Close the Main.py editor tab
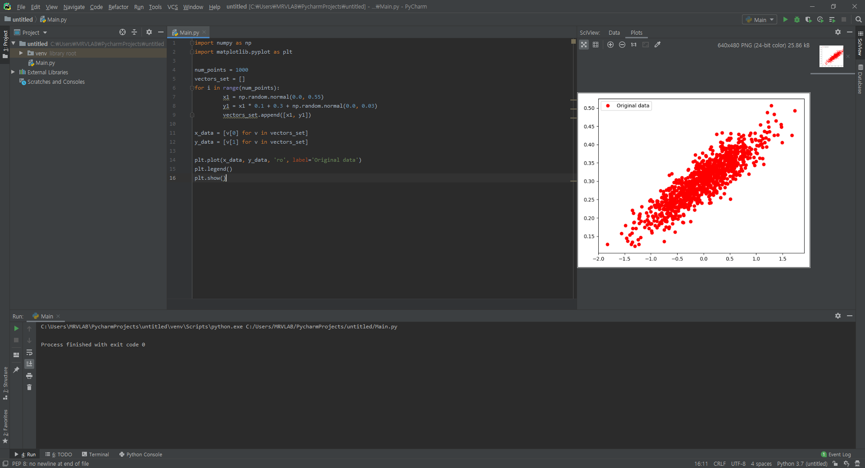 tap(204, 32)
